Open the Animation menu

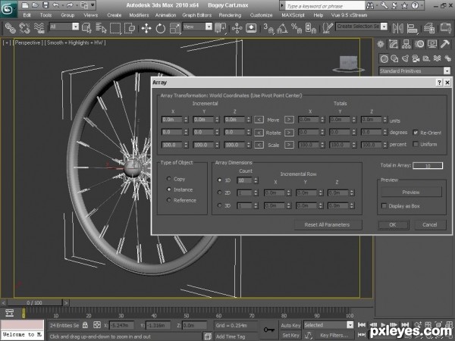tap(165, 15)
